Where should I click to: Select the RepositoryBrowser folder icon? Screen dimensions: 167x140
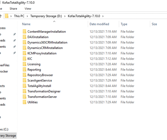coord(24,75)
